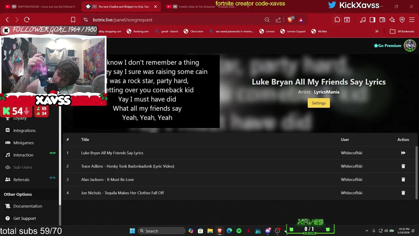The width and height of the screenshot is (419, 236).
Task: Click the Go Premium link
Action: [388, 46]
